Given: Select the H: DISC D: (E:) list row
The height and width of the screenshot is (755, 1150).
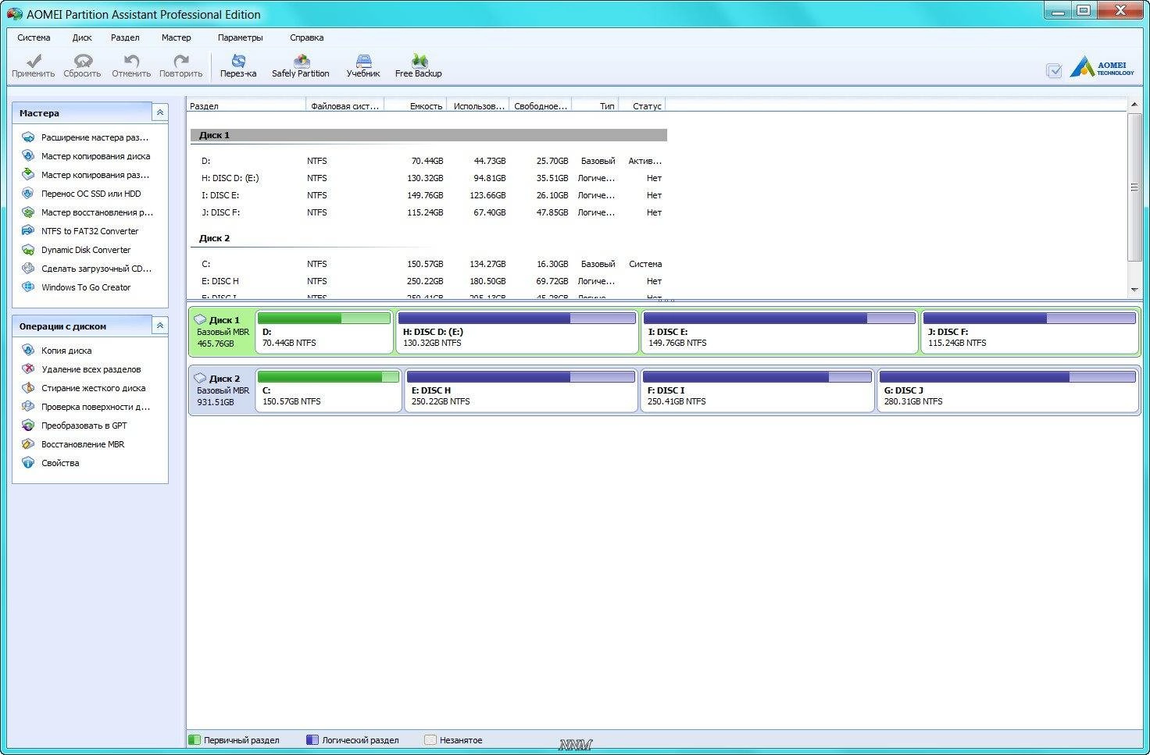Looking at the screenshot, I should 428,178.
